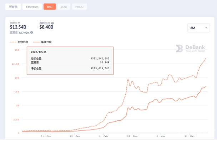Select the BSC chain tab
217x141 pixels.
[50, 7]
